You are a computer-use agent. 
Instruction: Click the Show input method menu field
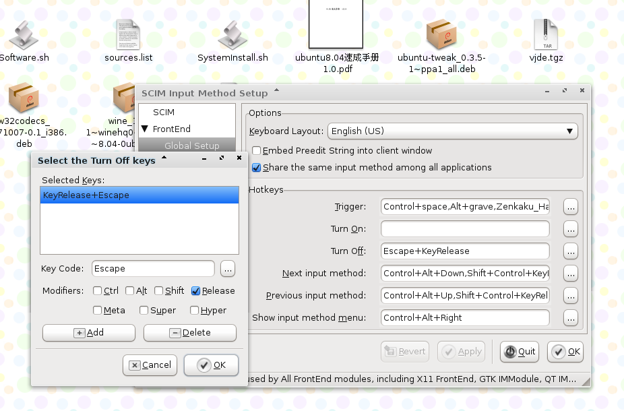click(465, 318)
